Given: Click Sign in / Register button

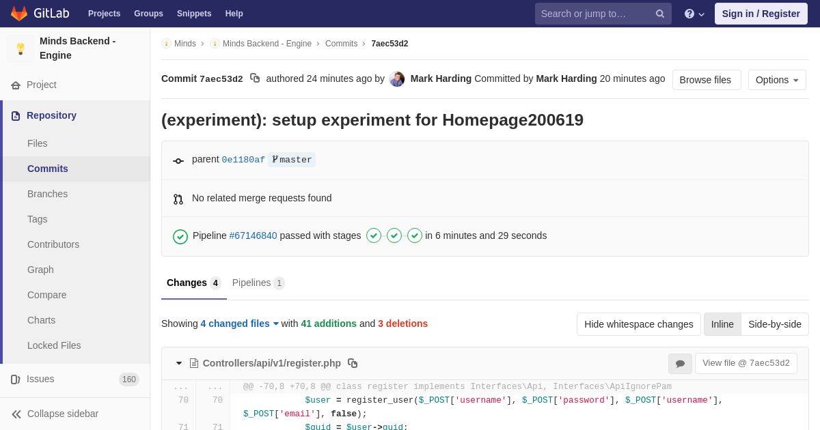Looking at the screenshot, I should 761,14.
